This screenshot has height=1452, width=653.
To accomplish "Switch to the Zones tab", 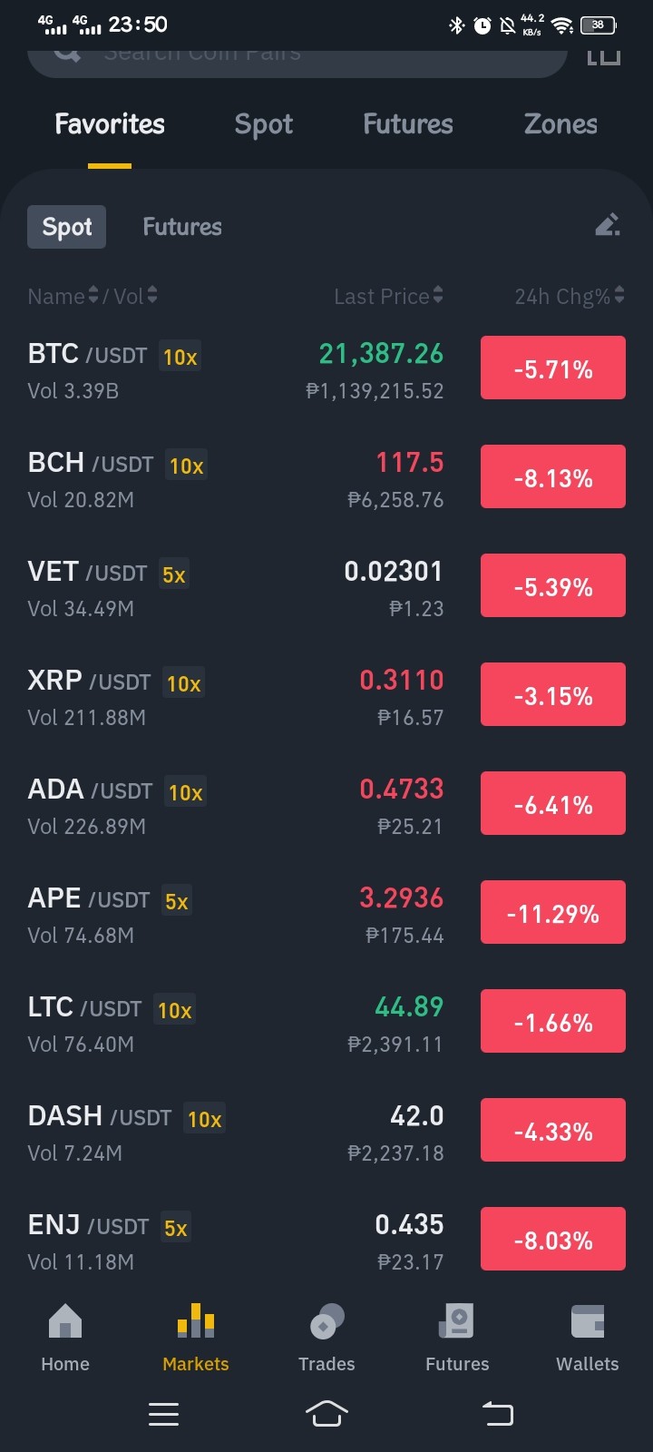I will (x=560, y=124).
